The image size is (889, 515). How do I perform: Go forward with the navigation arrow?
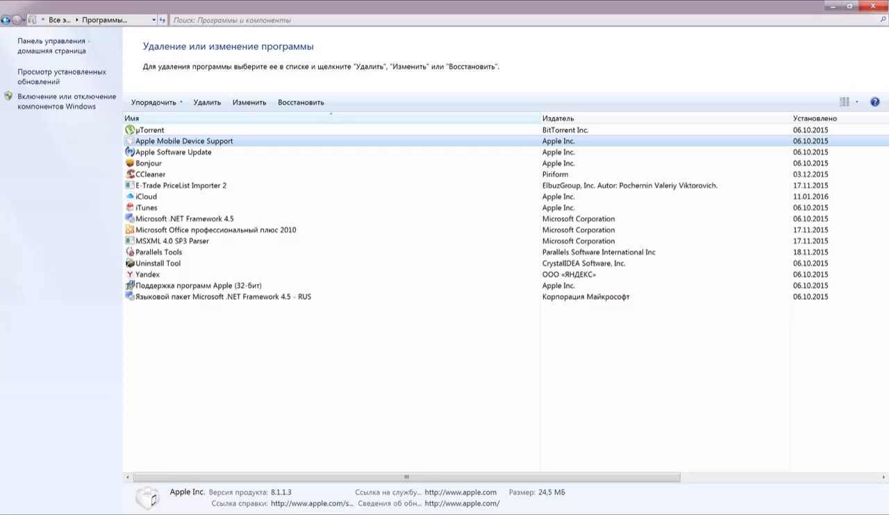click(17, 20)
